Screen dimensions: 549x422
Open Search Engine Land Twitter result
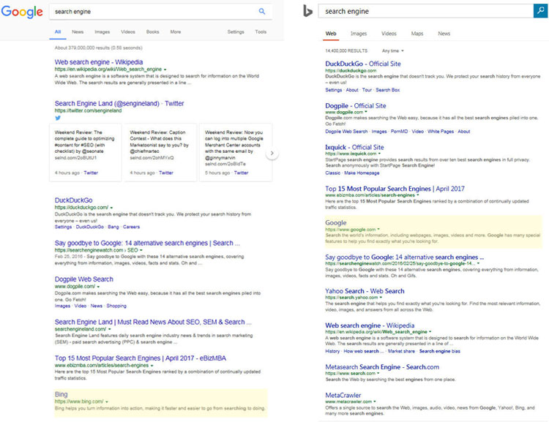119,103
